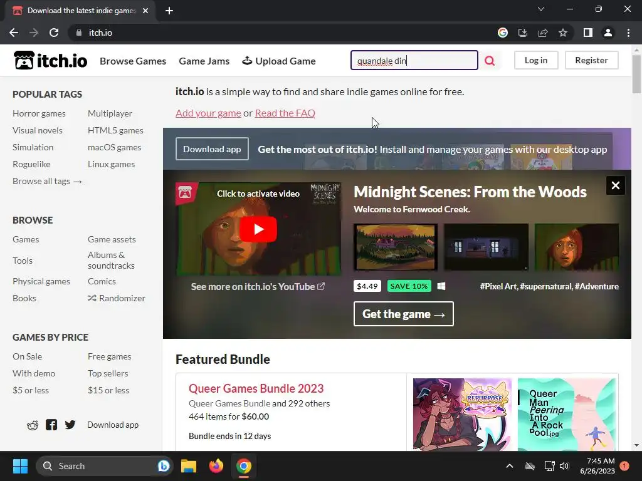The height and width of the screenshot is (481, 642).
Task: Select the Horror games tag
Action: [39, 113]
